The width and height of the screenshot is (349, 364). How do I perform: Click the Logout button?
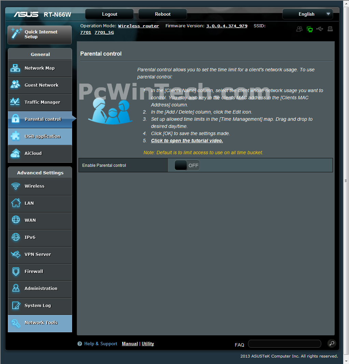[x=109, y=14]
